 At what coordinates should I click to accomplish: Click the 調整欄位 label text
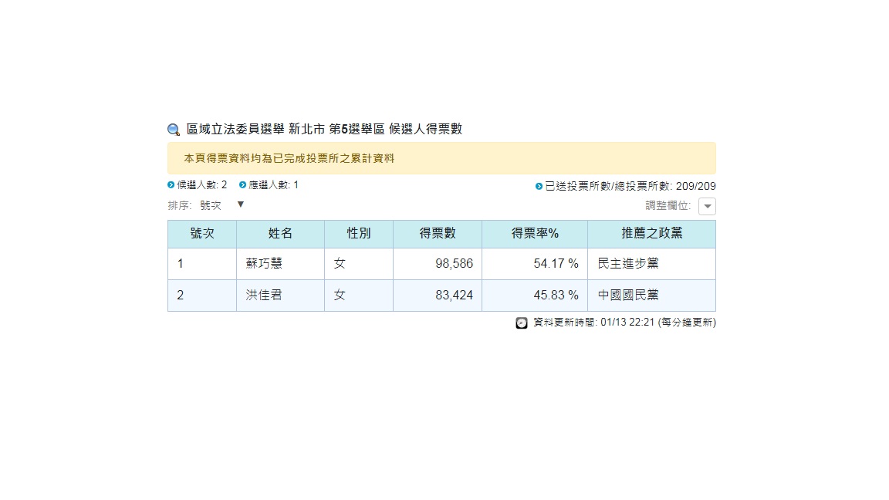click(x=668, y=206)
